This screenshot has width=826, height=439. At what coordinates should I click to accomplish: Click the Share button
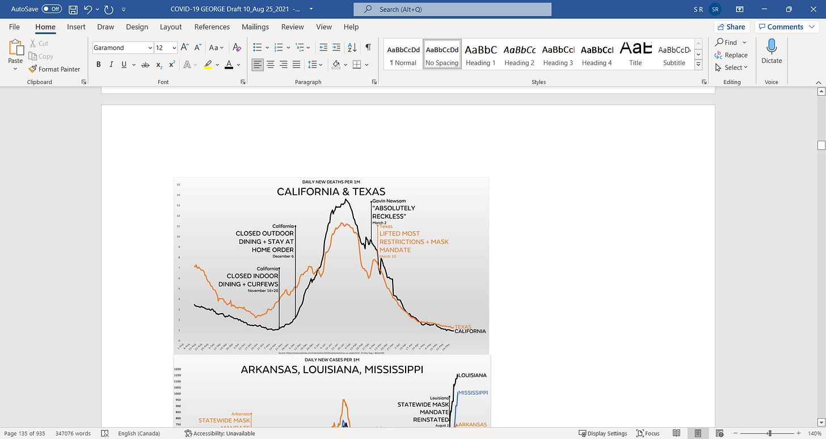[732, 27]
